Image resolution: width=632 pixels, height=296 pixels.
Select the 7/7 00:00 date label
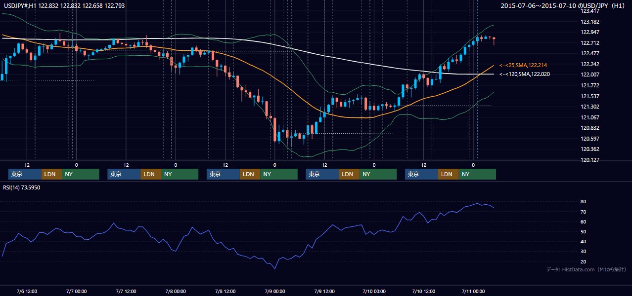click(x=76, y=291)
